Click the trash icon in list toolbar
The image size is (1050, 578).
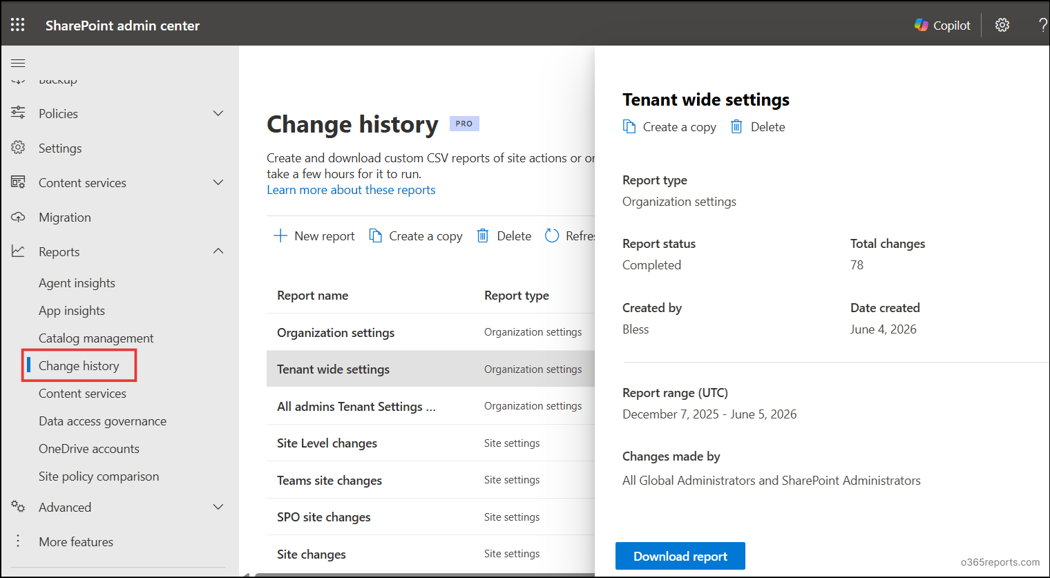[x=483, y=235]
